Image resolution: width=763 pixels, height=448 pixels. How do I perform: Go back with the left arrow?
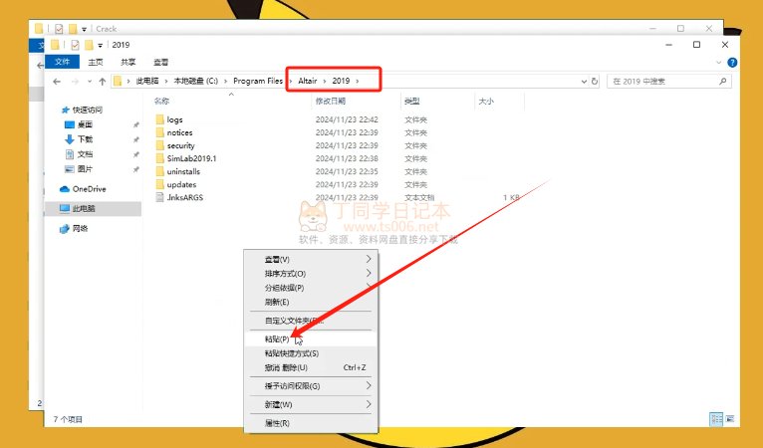[57, 82]
